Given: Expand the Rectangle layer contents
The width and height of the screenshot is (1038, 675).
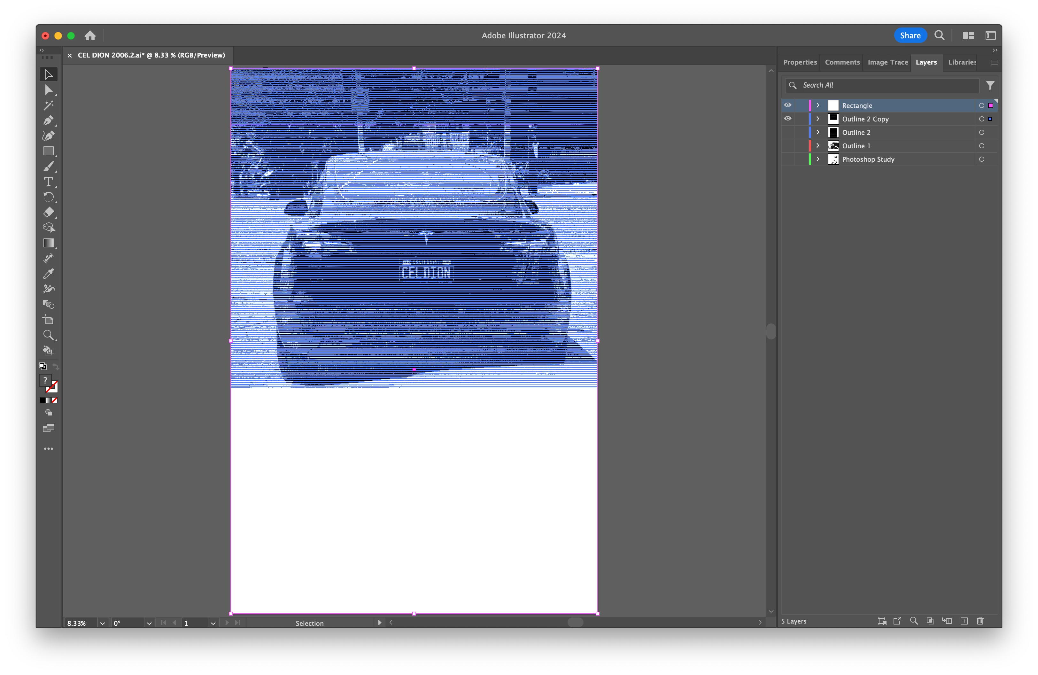Looking at the screenshot, I should (818, 105).
